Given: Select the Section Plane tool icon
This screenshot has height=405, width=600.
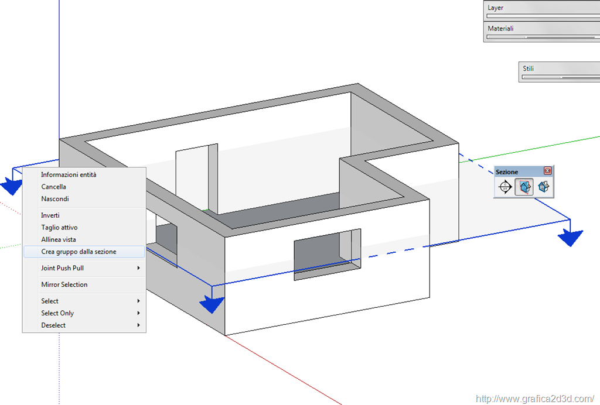Looking at the screenshot, I should [505, 187].
